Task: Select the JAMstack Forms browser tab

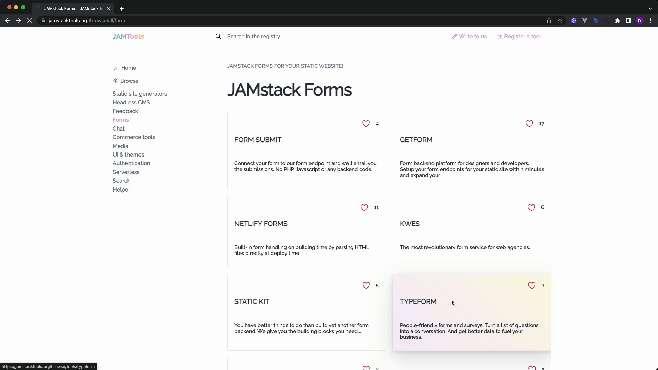Action: click(73, 8)
